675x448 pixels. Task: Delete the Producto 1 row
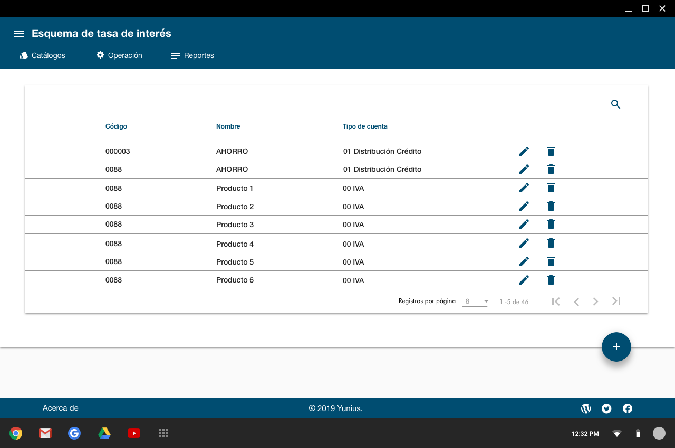coord(551,188)
